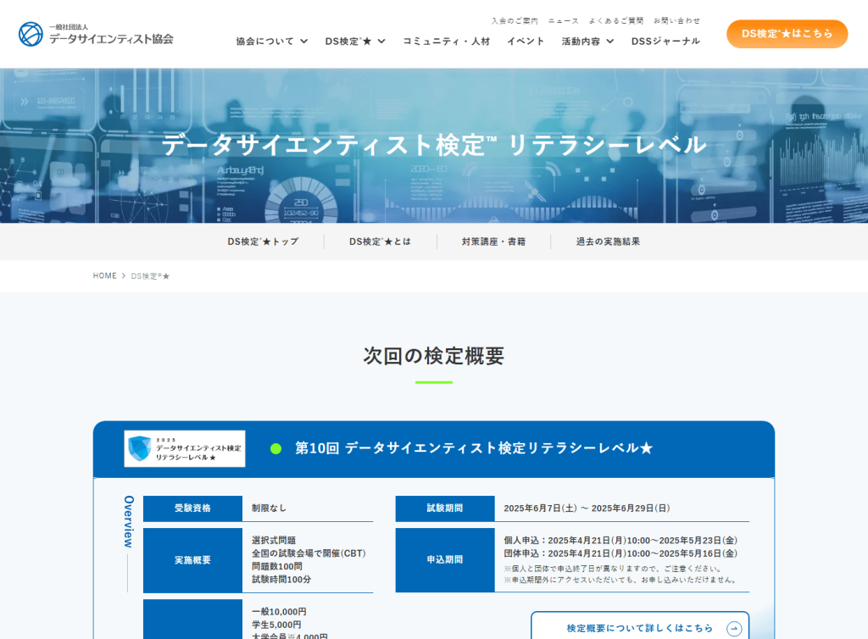Open the イベント menu item
This screenshot has height=639, width=868.
pos(526,41)
